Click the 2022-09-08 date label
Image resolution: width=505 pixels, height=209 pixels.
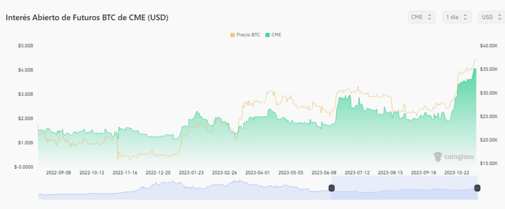pos(59,173)
